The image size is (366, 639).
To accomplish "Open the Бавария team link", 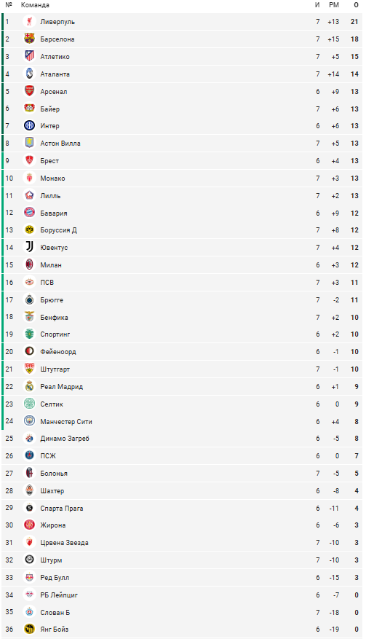I will (54, 213).
